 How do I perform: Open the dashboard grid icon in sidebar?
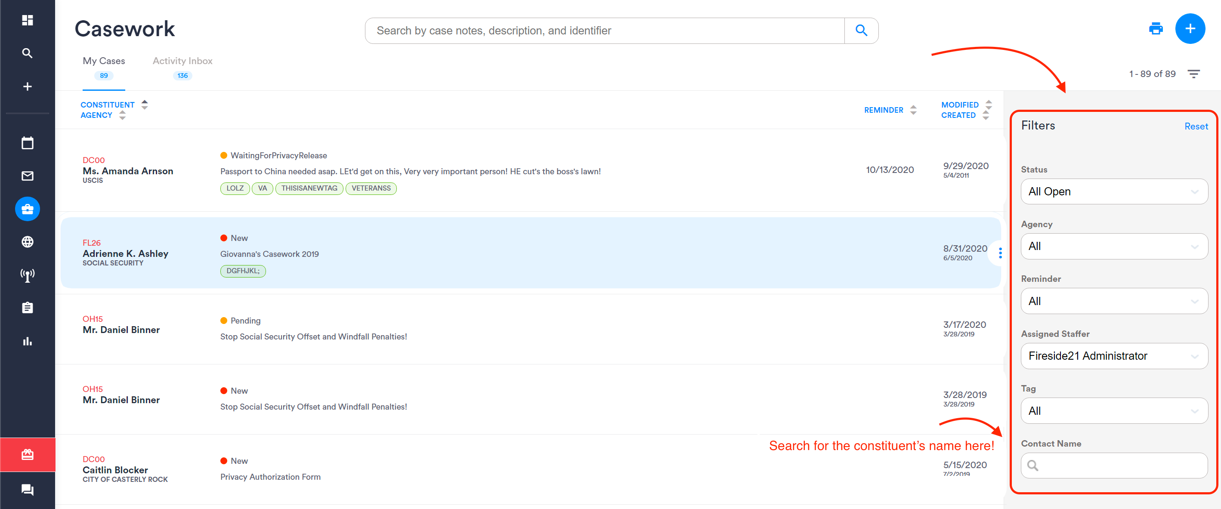tap(28, 20)
